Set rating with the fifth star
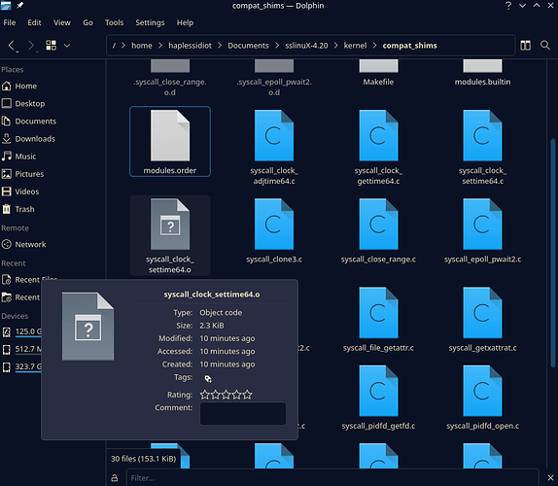558x486 pixels. tap(248, 395)
